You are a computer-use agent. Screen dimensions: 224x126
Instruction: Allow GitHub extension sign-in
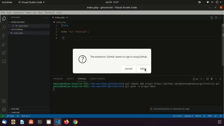pyautogui.click(x=143, y=69)
